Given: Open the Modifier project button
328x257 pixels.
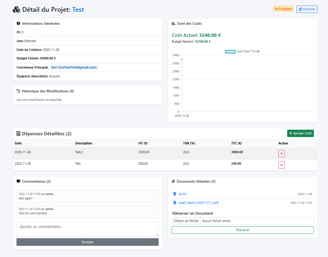Looking at the screenshot, I should tap(307, 9).
